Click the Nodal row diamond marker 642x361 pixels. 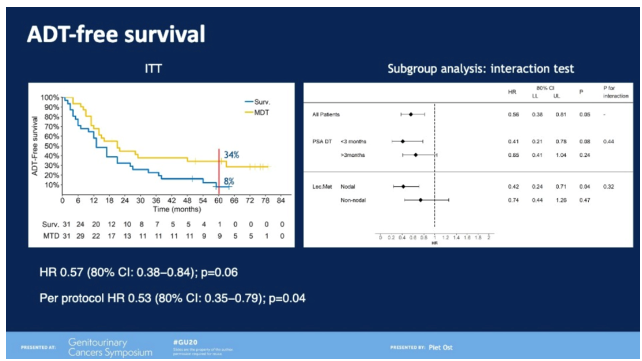click(403, 187)
